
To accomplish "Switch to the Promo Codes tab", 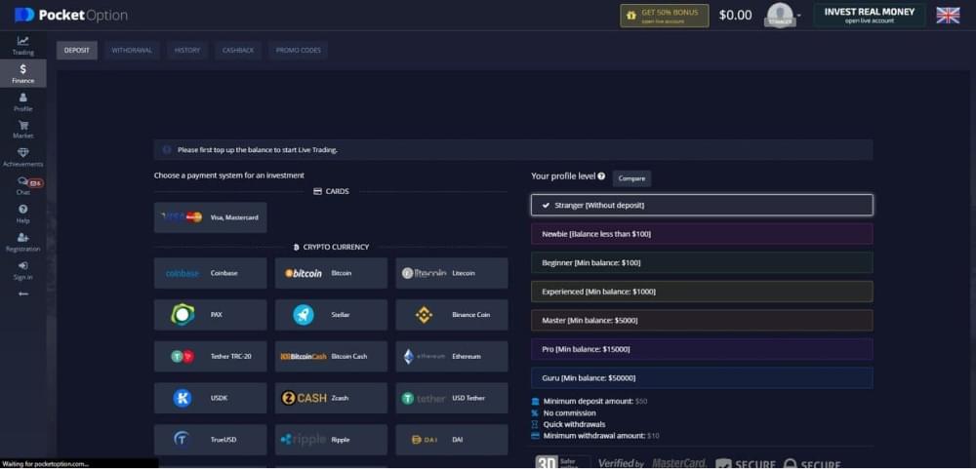I will [298, 51].
